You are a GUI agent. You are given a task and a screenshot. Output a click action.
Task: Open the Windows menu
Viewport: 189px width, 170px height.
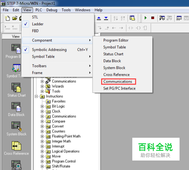tap(83, 10)
